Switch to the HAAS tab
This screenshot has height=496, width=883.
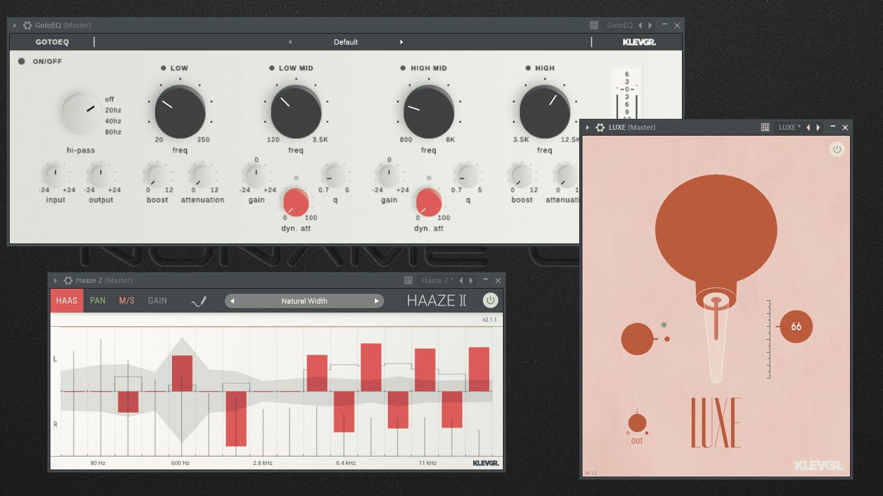coord(67,300)
